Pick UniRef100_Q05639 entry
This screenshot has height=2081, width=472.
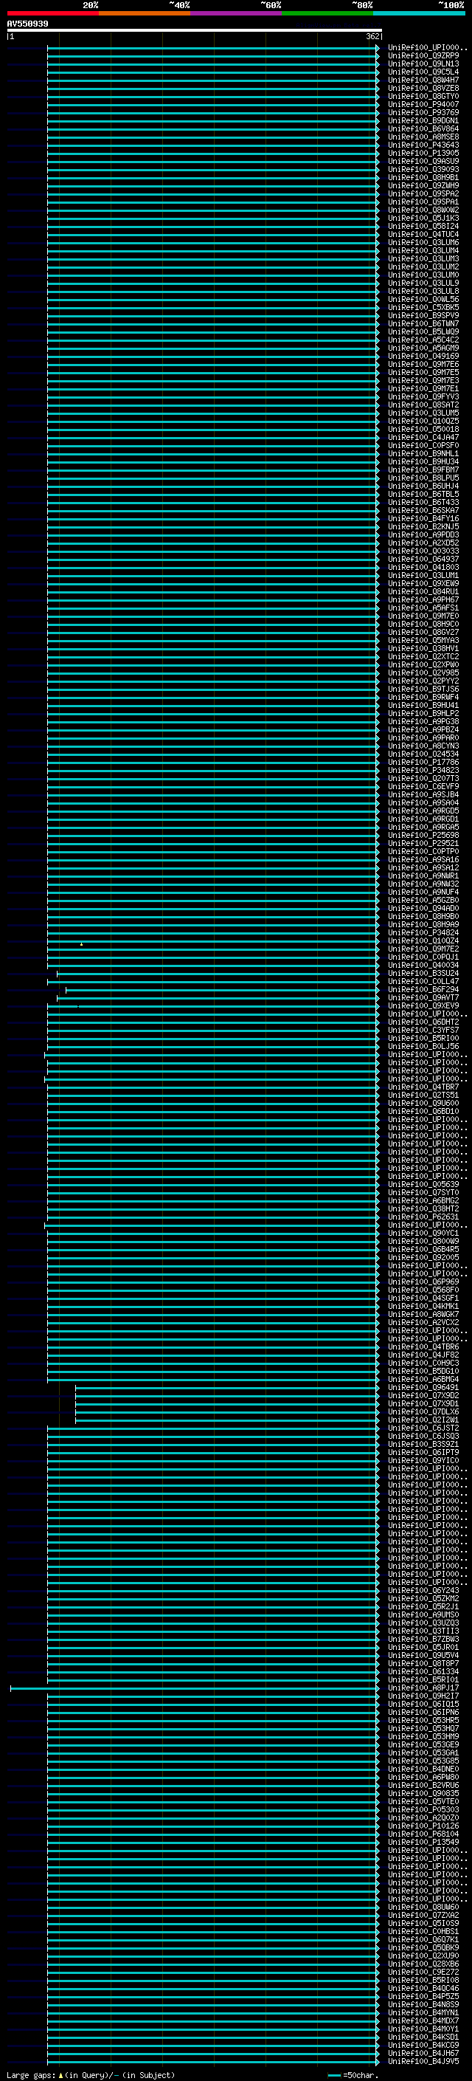point(423,1185)
